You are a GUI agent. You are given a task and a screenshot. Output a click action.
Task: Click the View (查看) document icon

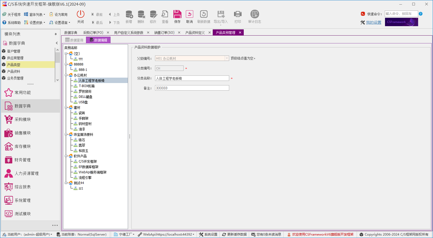click(x=165, y=14)
